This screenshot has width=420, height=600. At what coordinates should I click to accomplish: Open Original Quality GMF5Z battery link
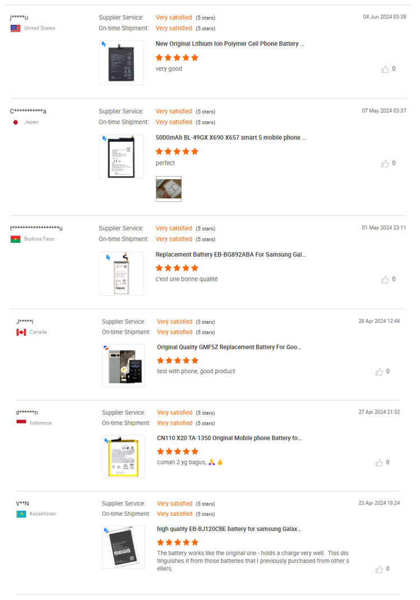(x=229, y=347)
